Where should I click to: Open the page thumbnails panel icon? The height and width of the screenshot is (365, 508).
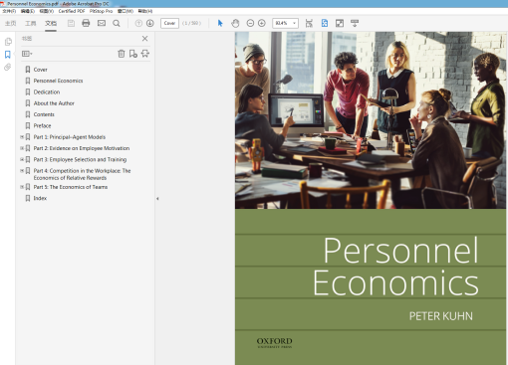pyautogui.click(x=8, y=42)
